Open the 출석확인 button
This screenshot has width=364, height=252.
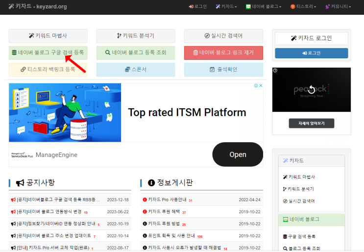[x=223, y=70]
